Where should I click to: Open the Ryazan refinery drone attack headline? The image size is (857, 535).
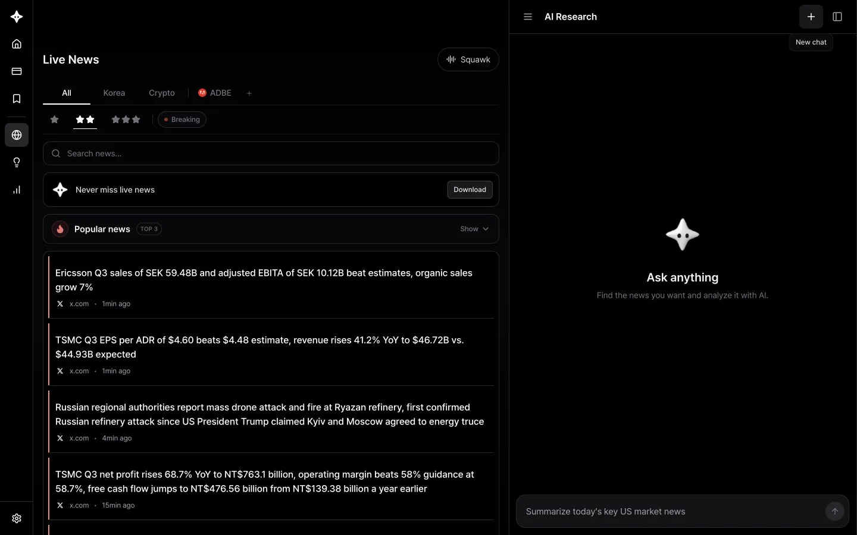coord(270,414)
